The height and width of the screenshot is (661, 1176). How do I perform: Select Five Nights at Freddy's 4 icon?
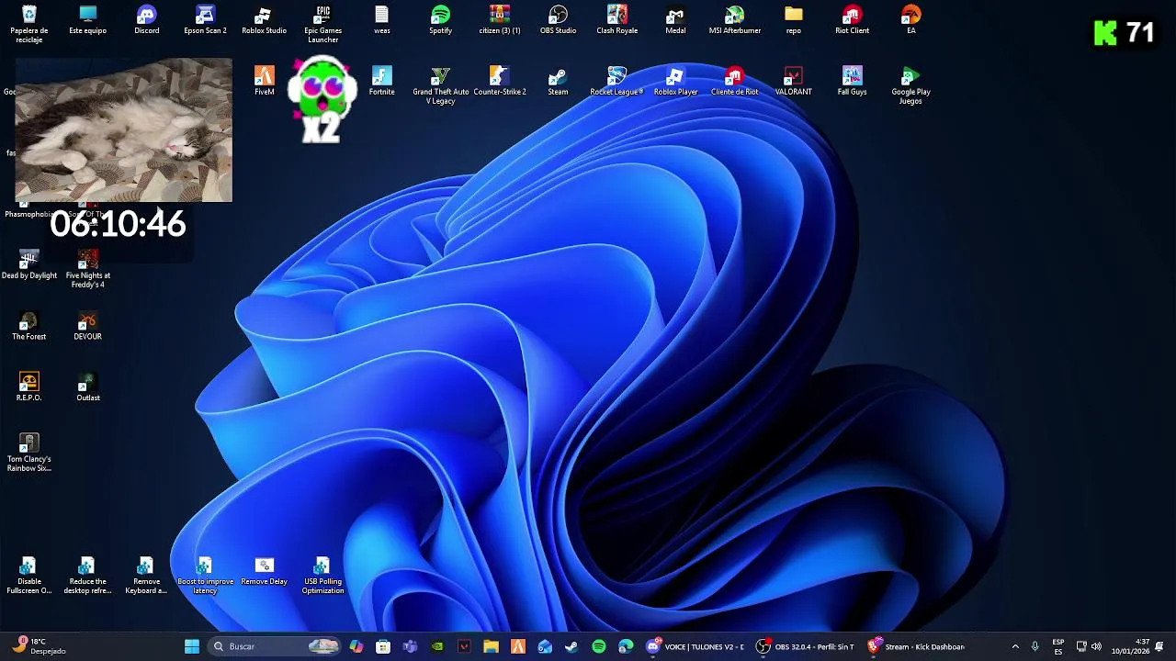(88, 269)
